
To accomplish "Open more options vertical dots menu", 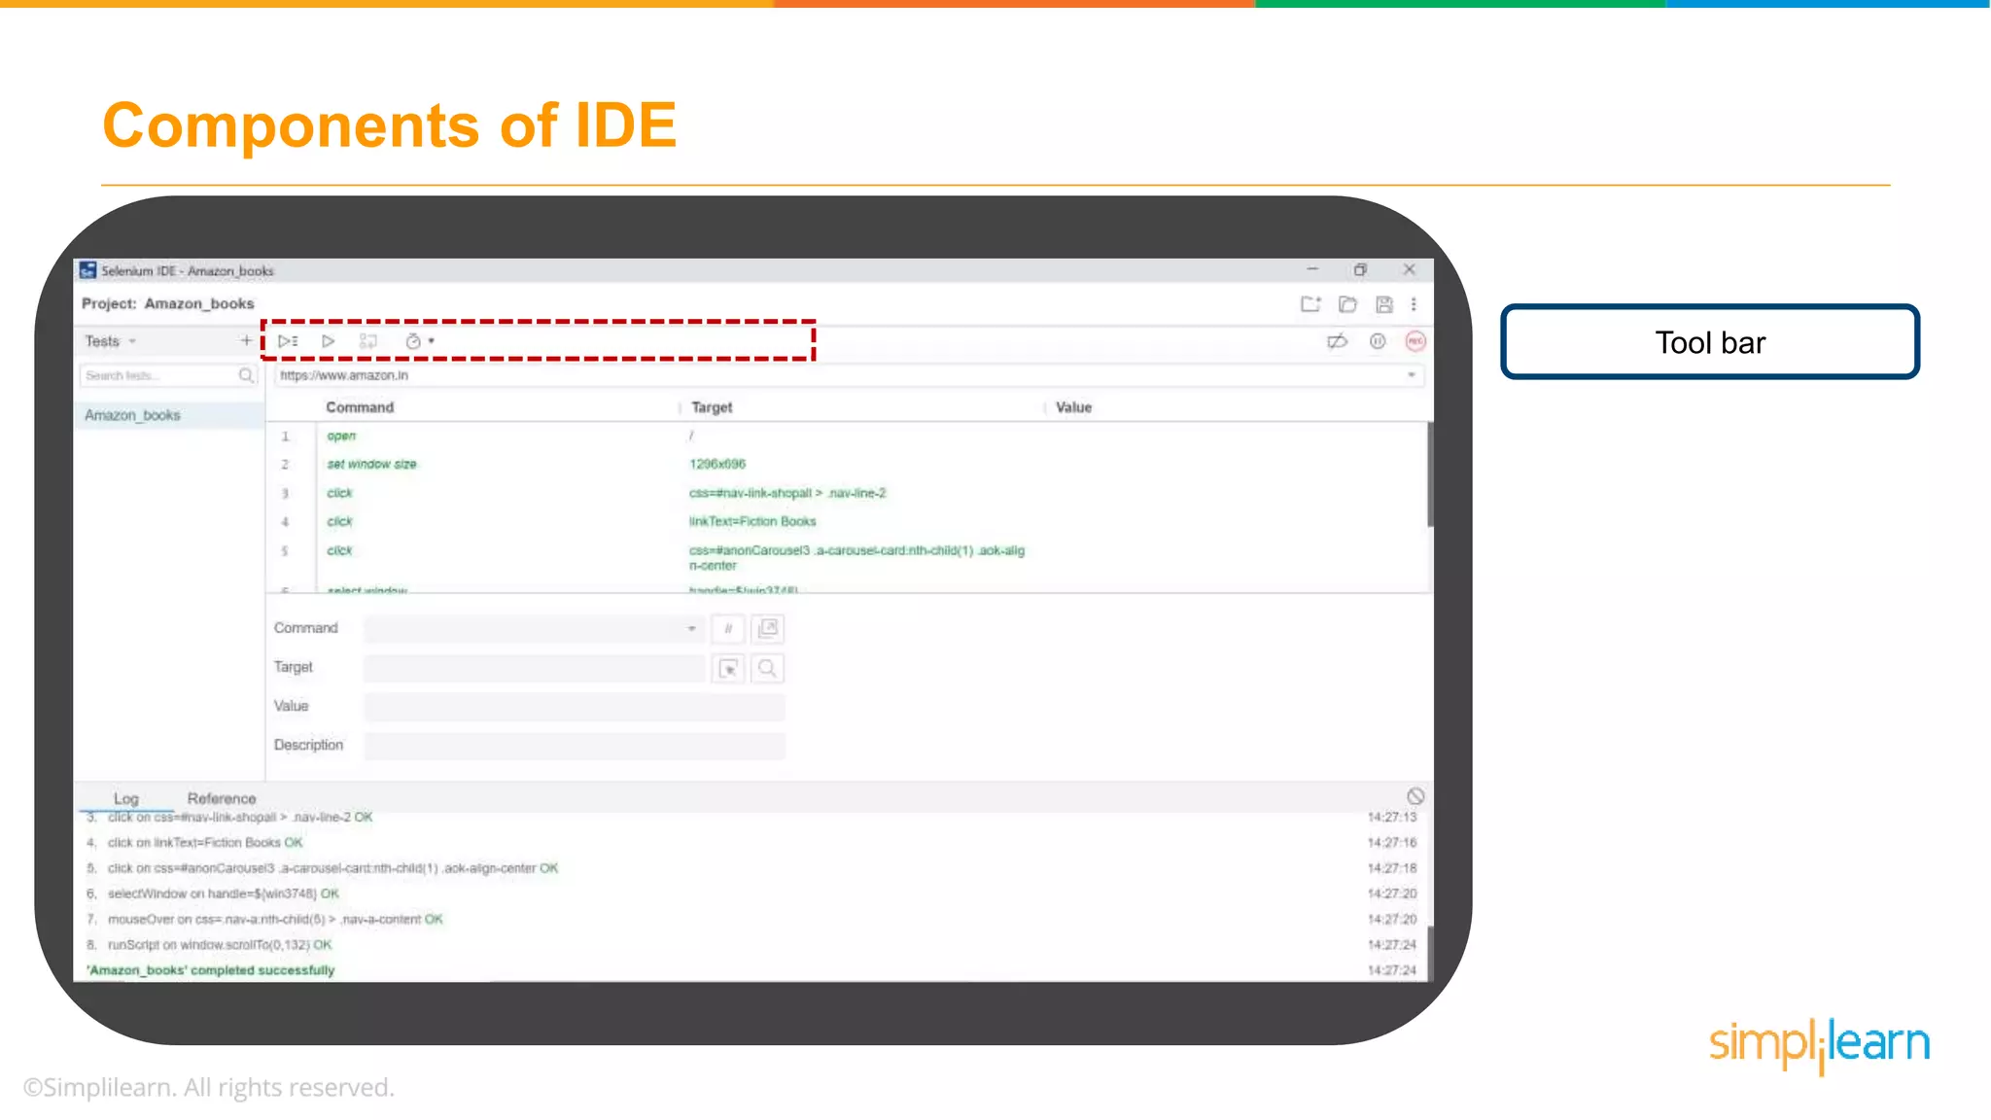I will coord(1414,304).
